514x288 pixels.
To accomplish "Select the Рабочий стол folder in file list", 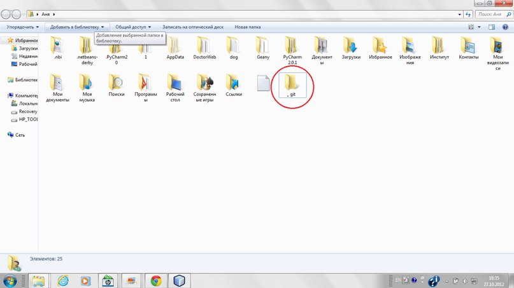I will (175, 88).
